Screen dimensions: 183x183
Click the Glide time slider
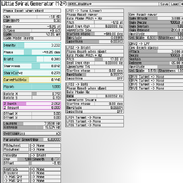[32, 34]
